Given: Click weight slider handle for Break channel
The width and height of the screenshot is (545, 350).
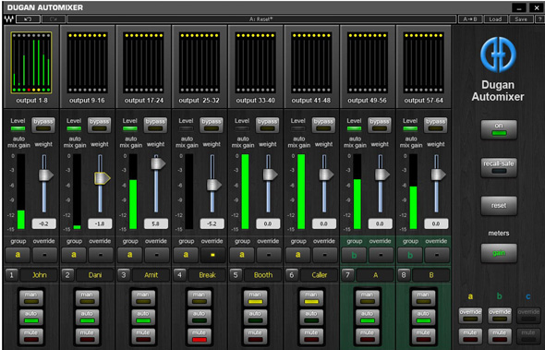Looking at the screenshot, I should tap(214, 185).
